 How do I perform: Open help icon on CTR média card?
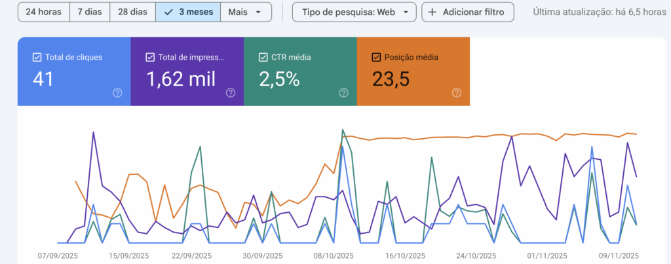click(x=343, y=93)
